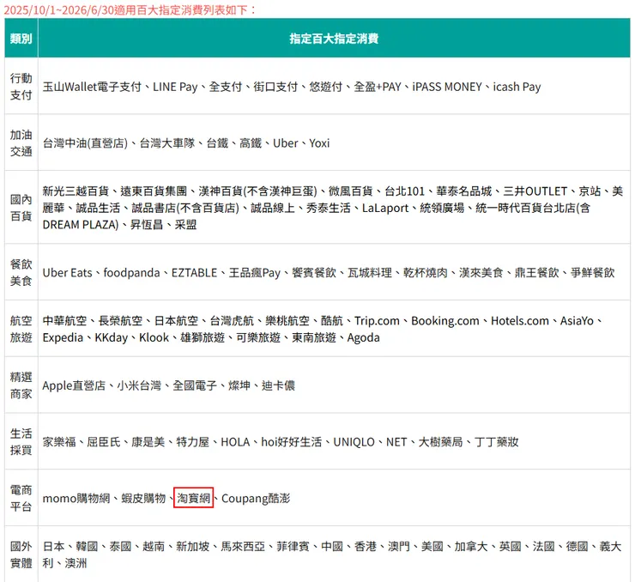The height and width of the screenshot is (582, 635).
Task: Click 街口支付 text
Action: click(x=275, y=87)
